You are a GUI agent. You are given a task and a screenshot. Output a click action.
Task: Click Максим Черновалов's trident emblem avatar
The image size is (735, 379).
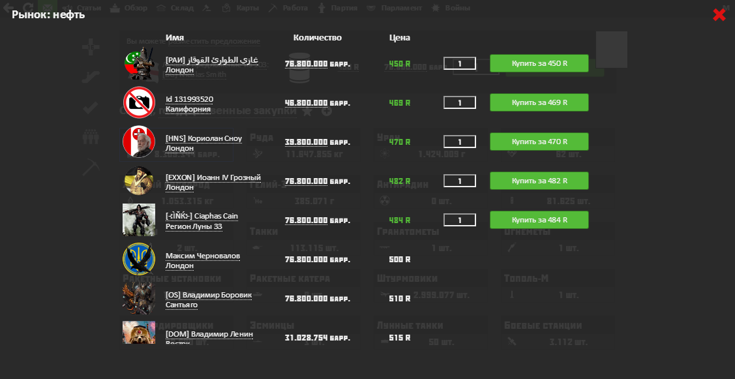coord(139,259)
